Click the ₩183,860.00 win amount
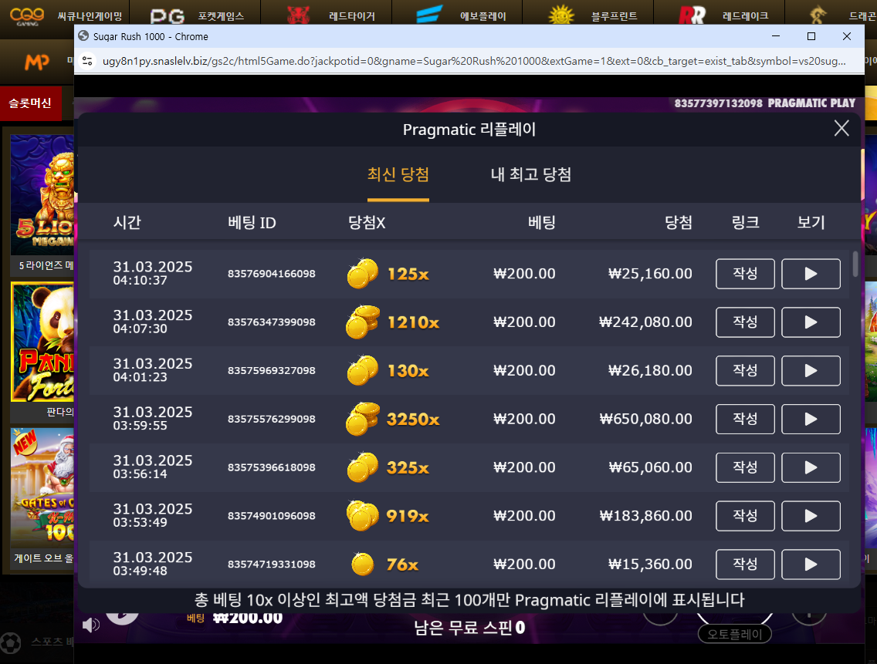 pyautogui.click(x=645, y=516)
